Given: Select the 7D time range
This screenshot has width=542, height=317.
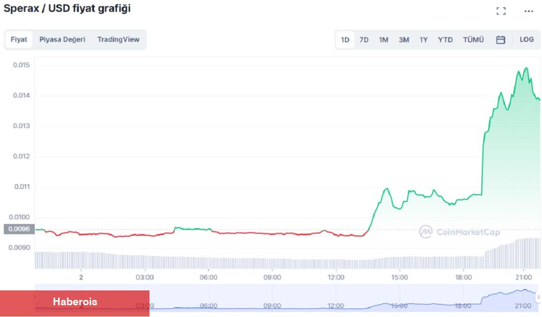Looking at the screenshot, I should pyautogui.click(x=364, y=40).
